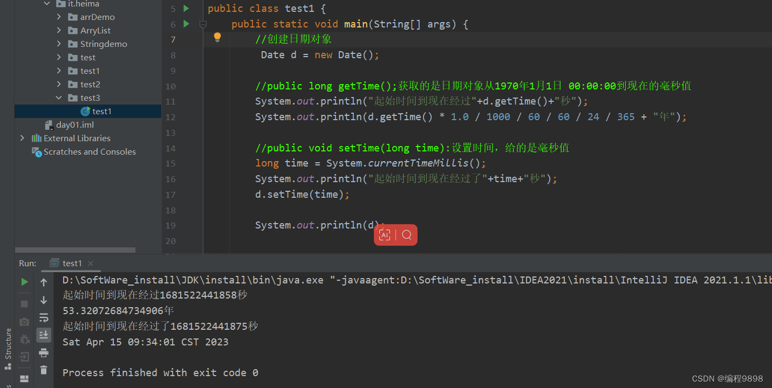Jump to previous occurrence with up arrow icon

point(44,281)
